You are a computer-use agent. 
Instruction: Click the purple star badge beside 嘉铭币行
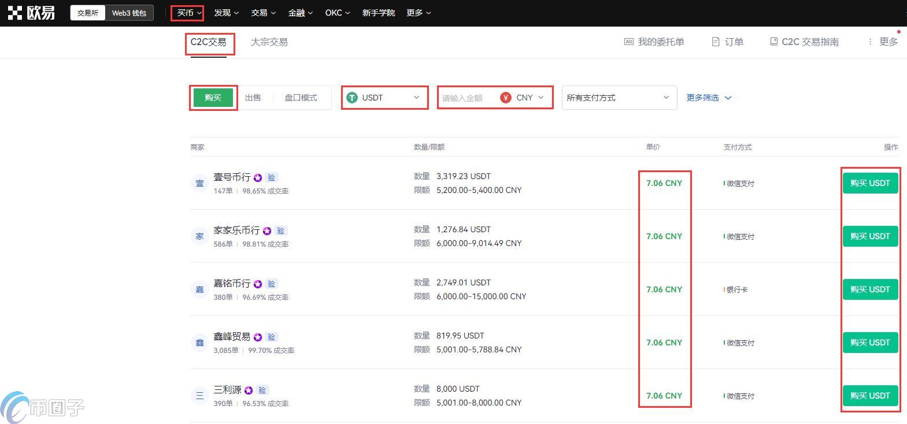(258, 284)
